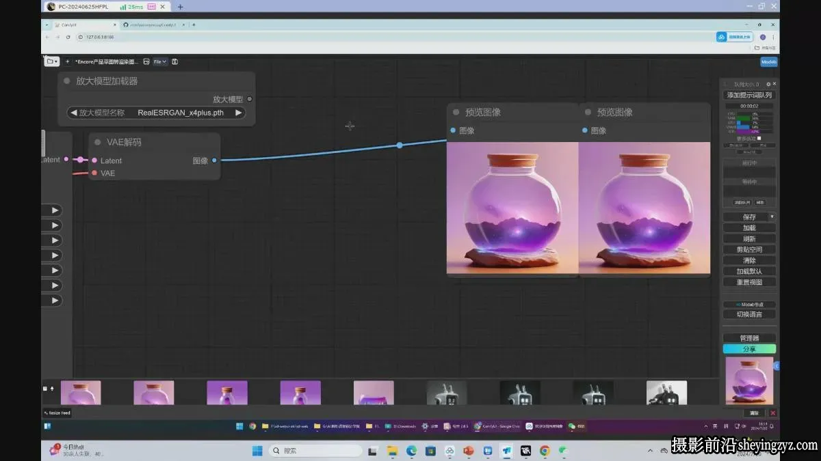821x461 pixels.
Task: Select previous upscale model with left arrow
Action: [x=73, y=113]
